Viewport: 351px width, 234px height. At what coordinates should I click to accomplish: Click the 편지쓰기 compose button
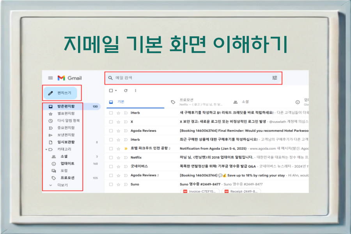coord(60,93)
